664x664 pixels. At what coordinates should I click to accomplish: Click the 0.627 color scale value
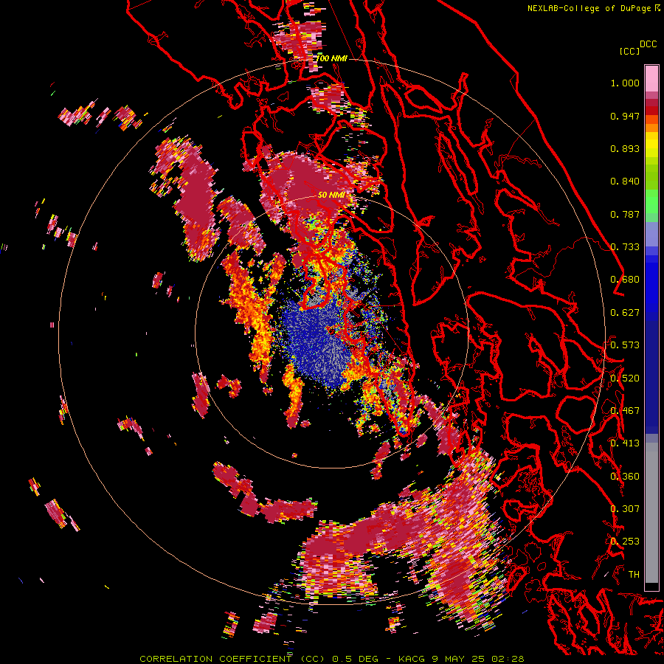click(625, 312)
